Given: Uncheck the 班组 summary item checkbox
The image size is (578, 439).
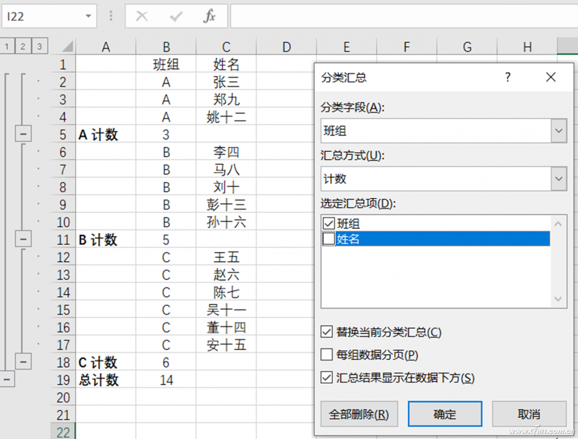Looking at the screenshot, I should (x=329, y=224).
